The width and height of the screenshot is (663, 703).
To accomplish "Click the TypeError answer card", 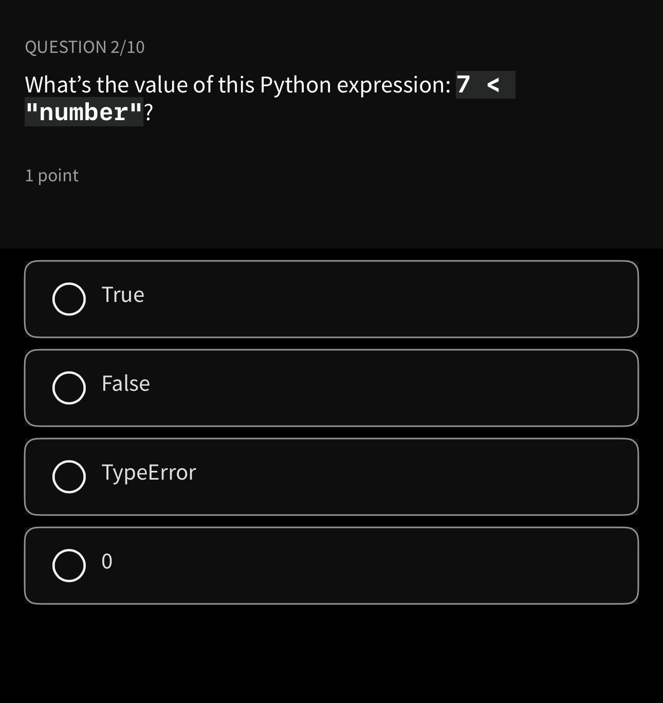I will 331,476.
